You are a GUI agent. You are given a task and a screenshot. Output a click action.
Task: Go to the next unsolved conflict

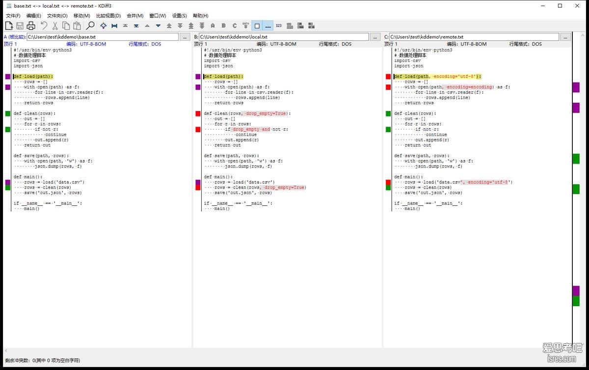[x=202, y=26]
